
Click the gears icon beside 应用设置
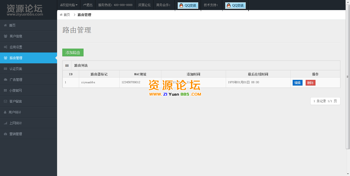5,47
